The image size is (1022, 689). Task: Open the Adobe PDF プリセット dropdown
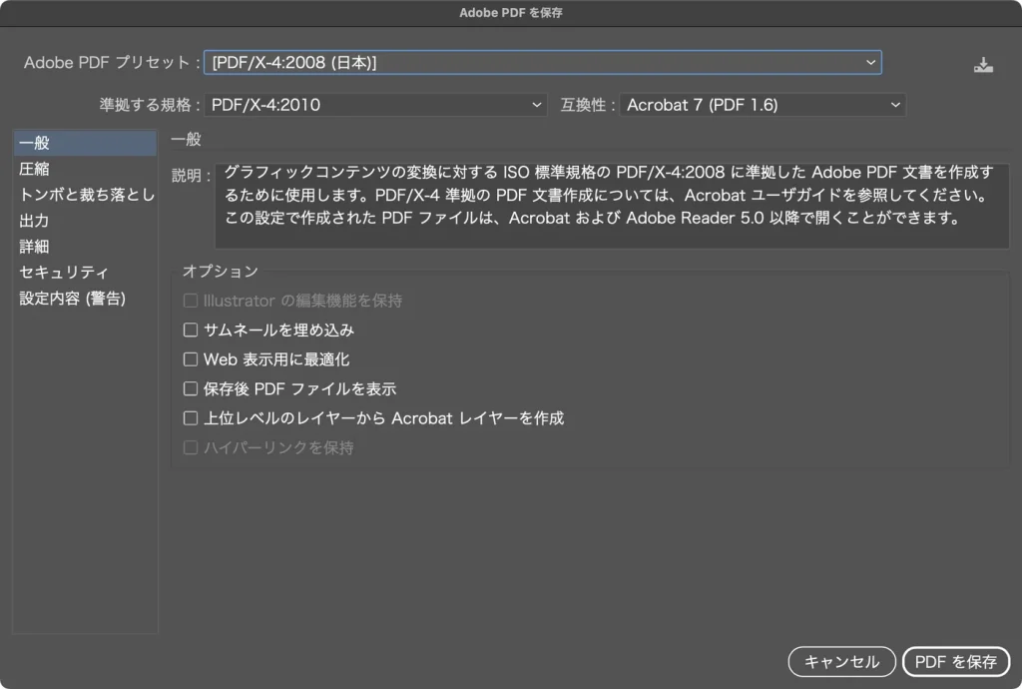click(542, 63)
